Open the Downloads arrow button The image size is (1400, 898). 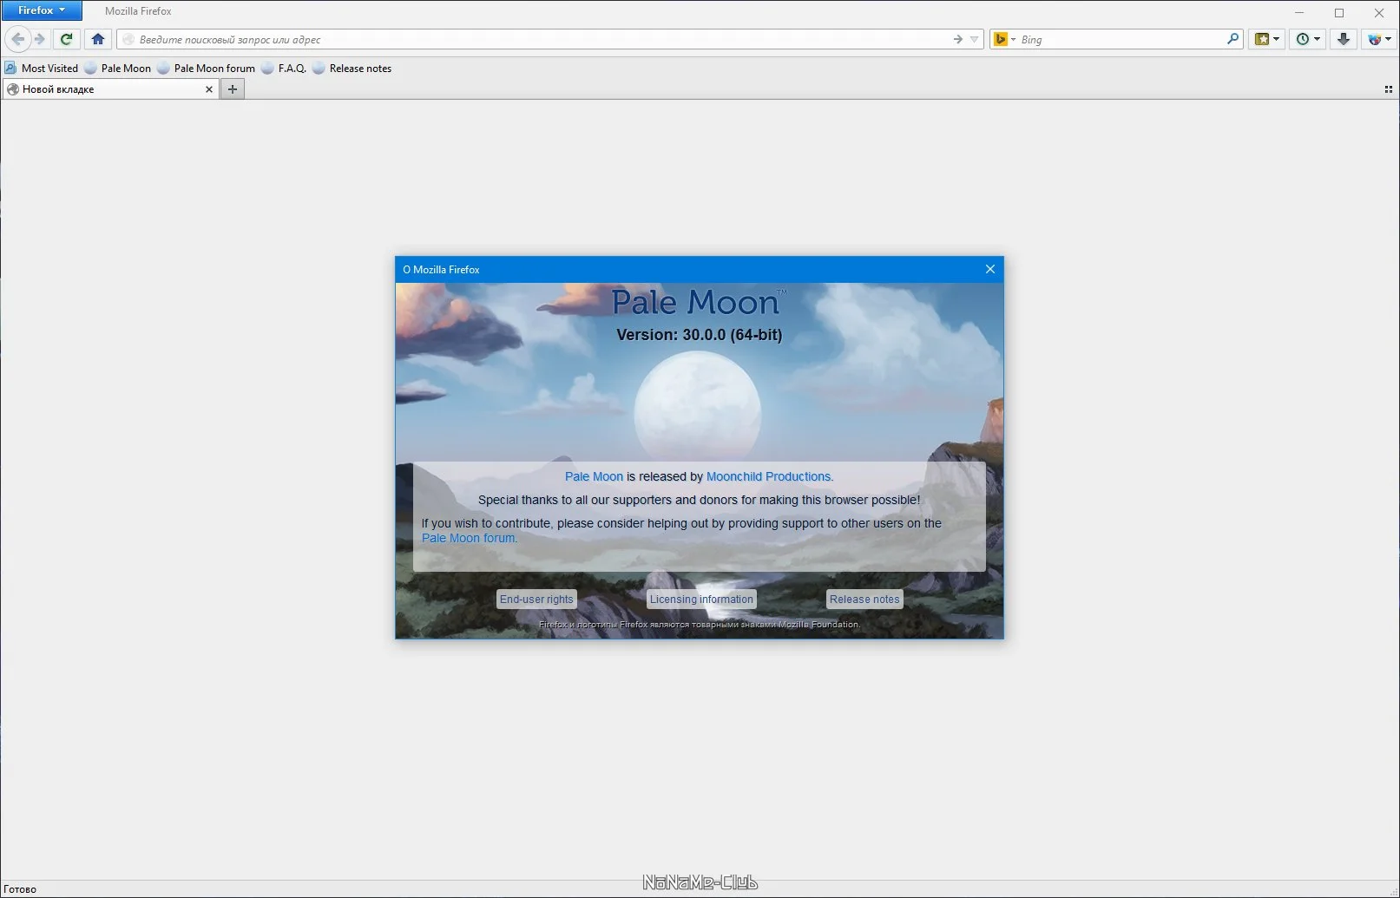[1343, 39]
